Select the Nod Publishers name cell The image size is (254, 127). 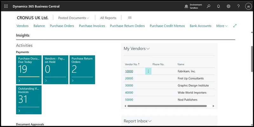coord(187,100)
